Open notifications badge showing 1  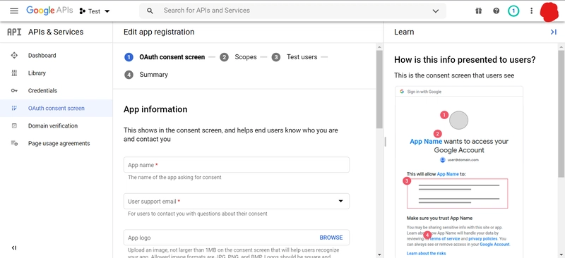[513, 11]
